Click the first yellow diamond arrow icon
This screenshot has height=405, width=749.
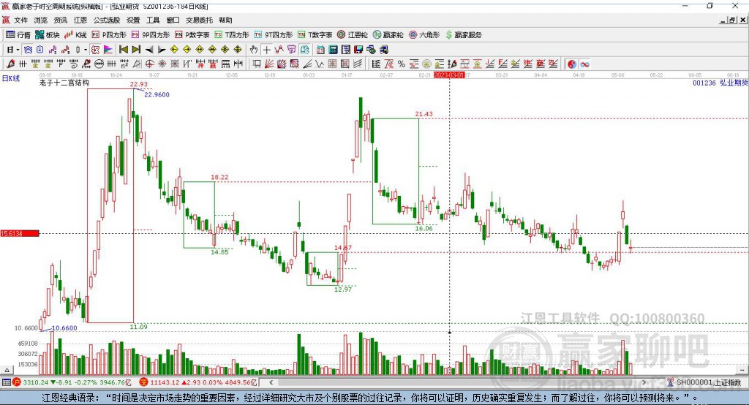(x=174, y=49)
